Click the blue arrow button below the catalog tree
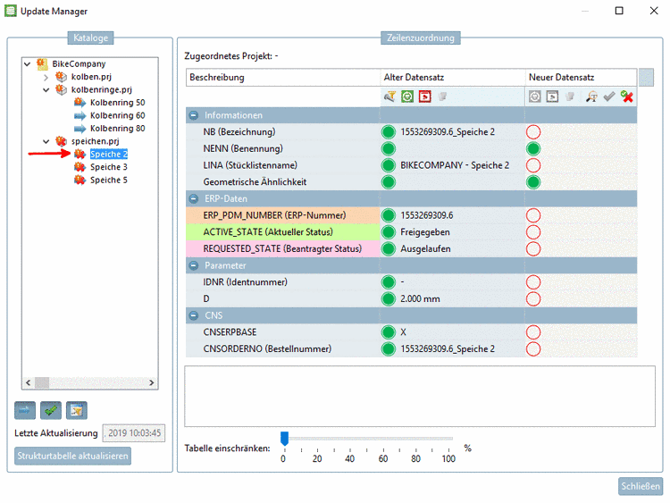 tap(25, 410)
